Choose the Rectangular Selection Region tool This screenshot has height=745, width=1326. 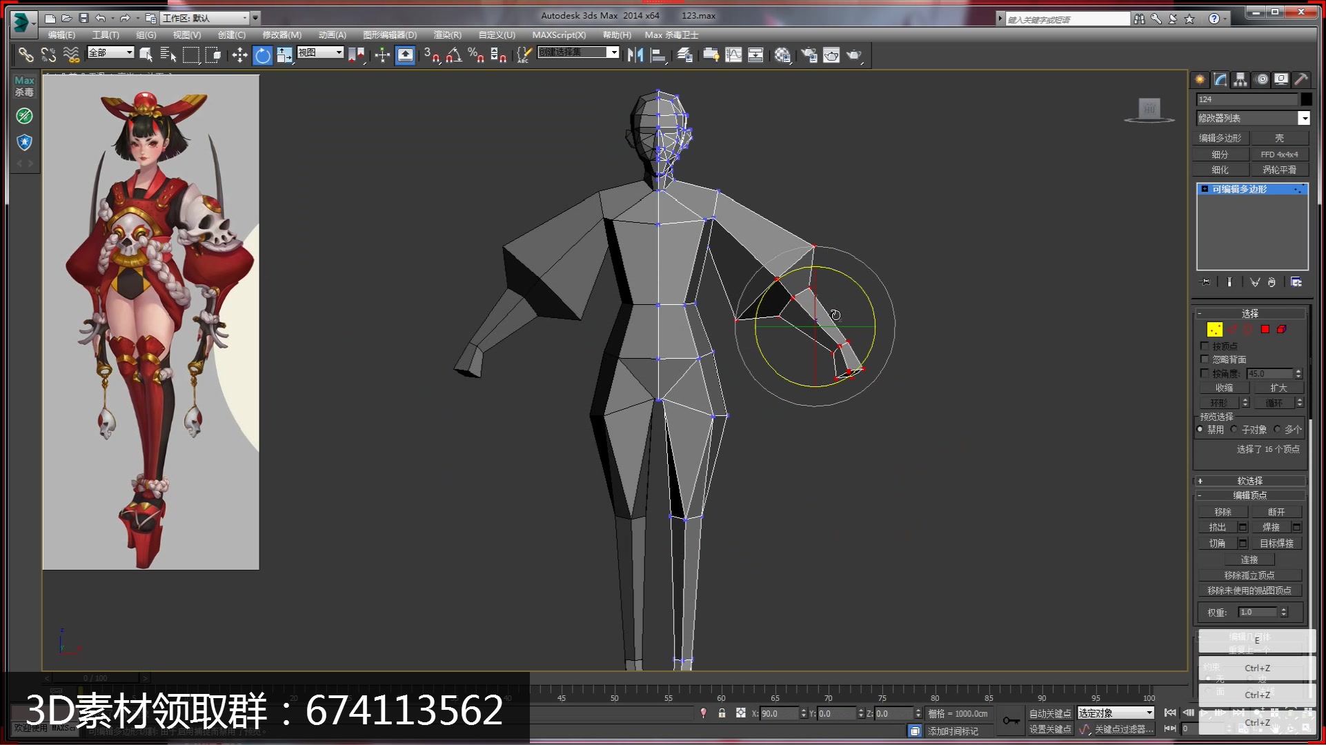pyautogui.click(x=191, y=54)
